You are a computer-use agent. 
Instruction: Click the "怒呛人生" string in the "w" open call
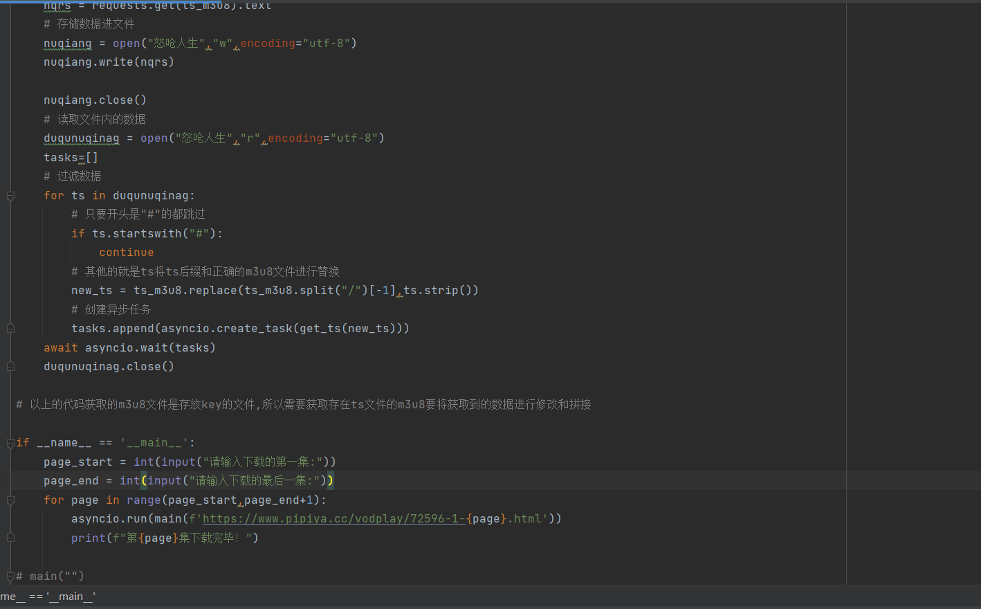click(176, 43)
